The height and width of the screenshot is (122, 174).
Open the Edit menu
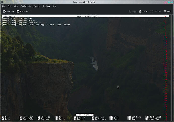pyautogui.click(x=9, y=6)
